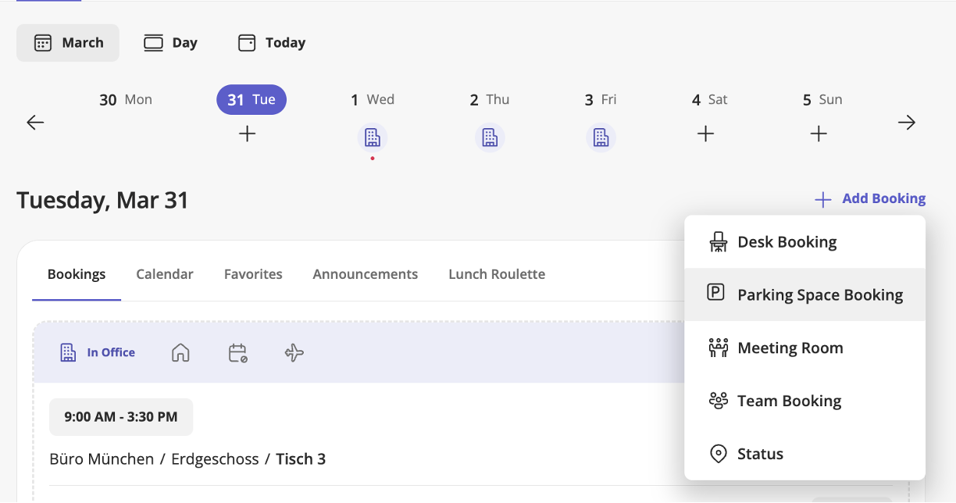Open office booking icon under Thursday 2
956x503 pixels.
(490, 137)
